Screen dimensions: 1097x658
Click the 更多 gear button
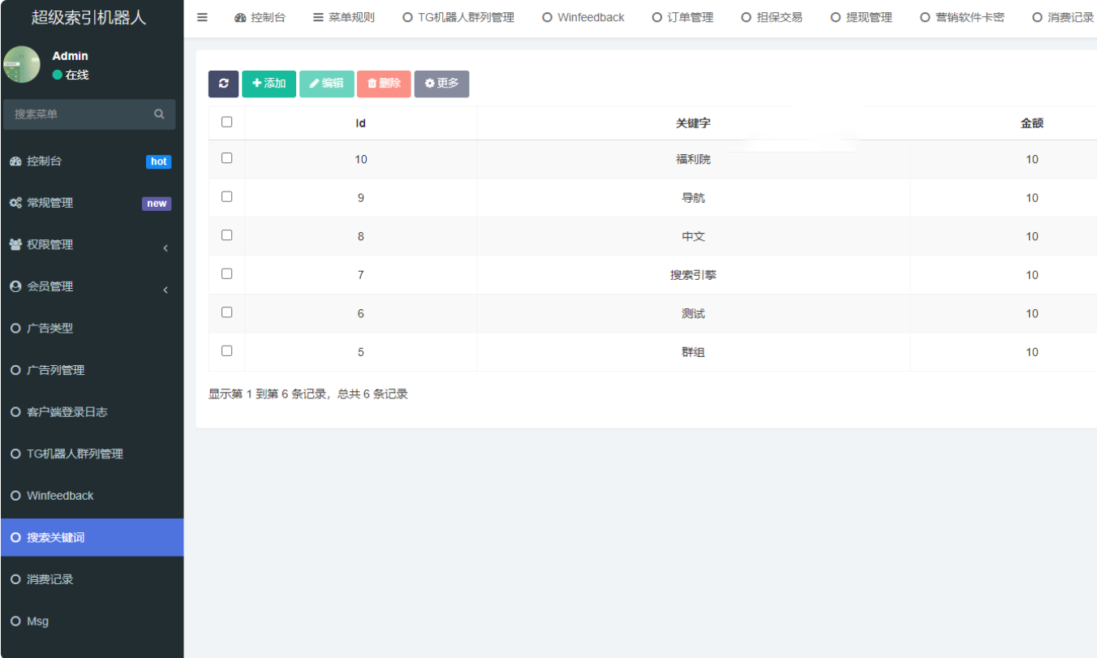point(441,84)
